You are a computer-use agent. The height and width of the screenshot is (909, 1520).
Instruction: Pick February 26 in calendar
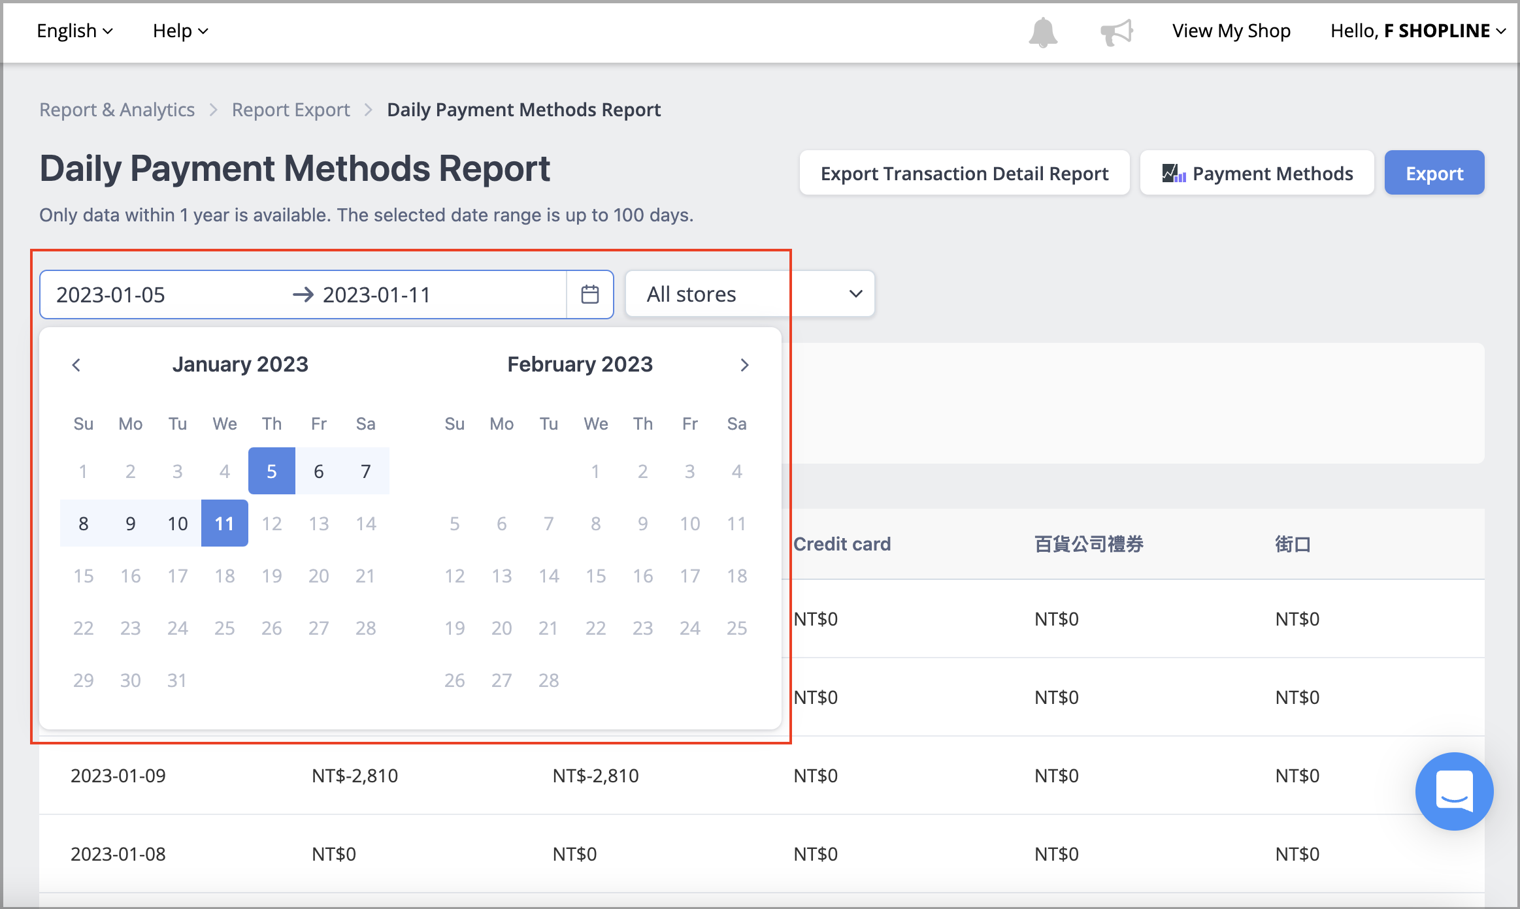455,680
